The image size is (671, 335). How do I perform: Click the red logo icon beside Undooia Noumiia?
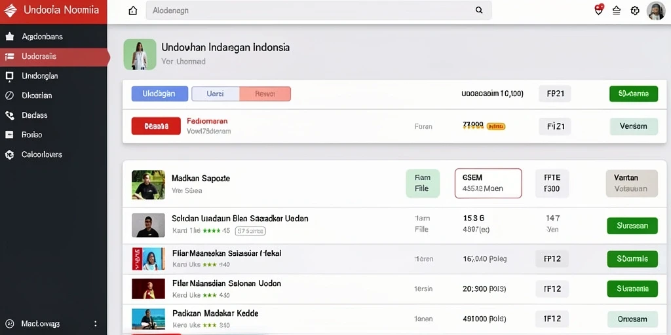[10, 10]
